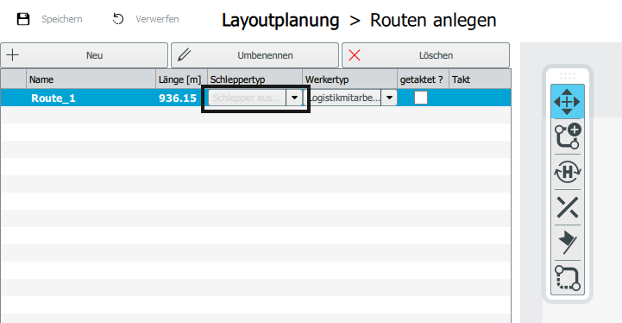The image size is (622, 323).
Task: Click the Löschen button
Action: pyautogui.click(x=425, y=55)
